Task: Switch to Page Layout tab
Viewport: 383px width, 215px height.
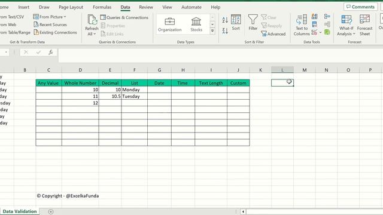Action: pyautogui.click(x=71, y=7)
